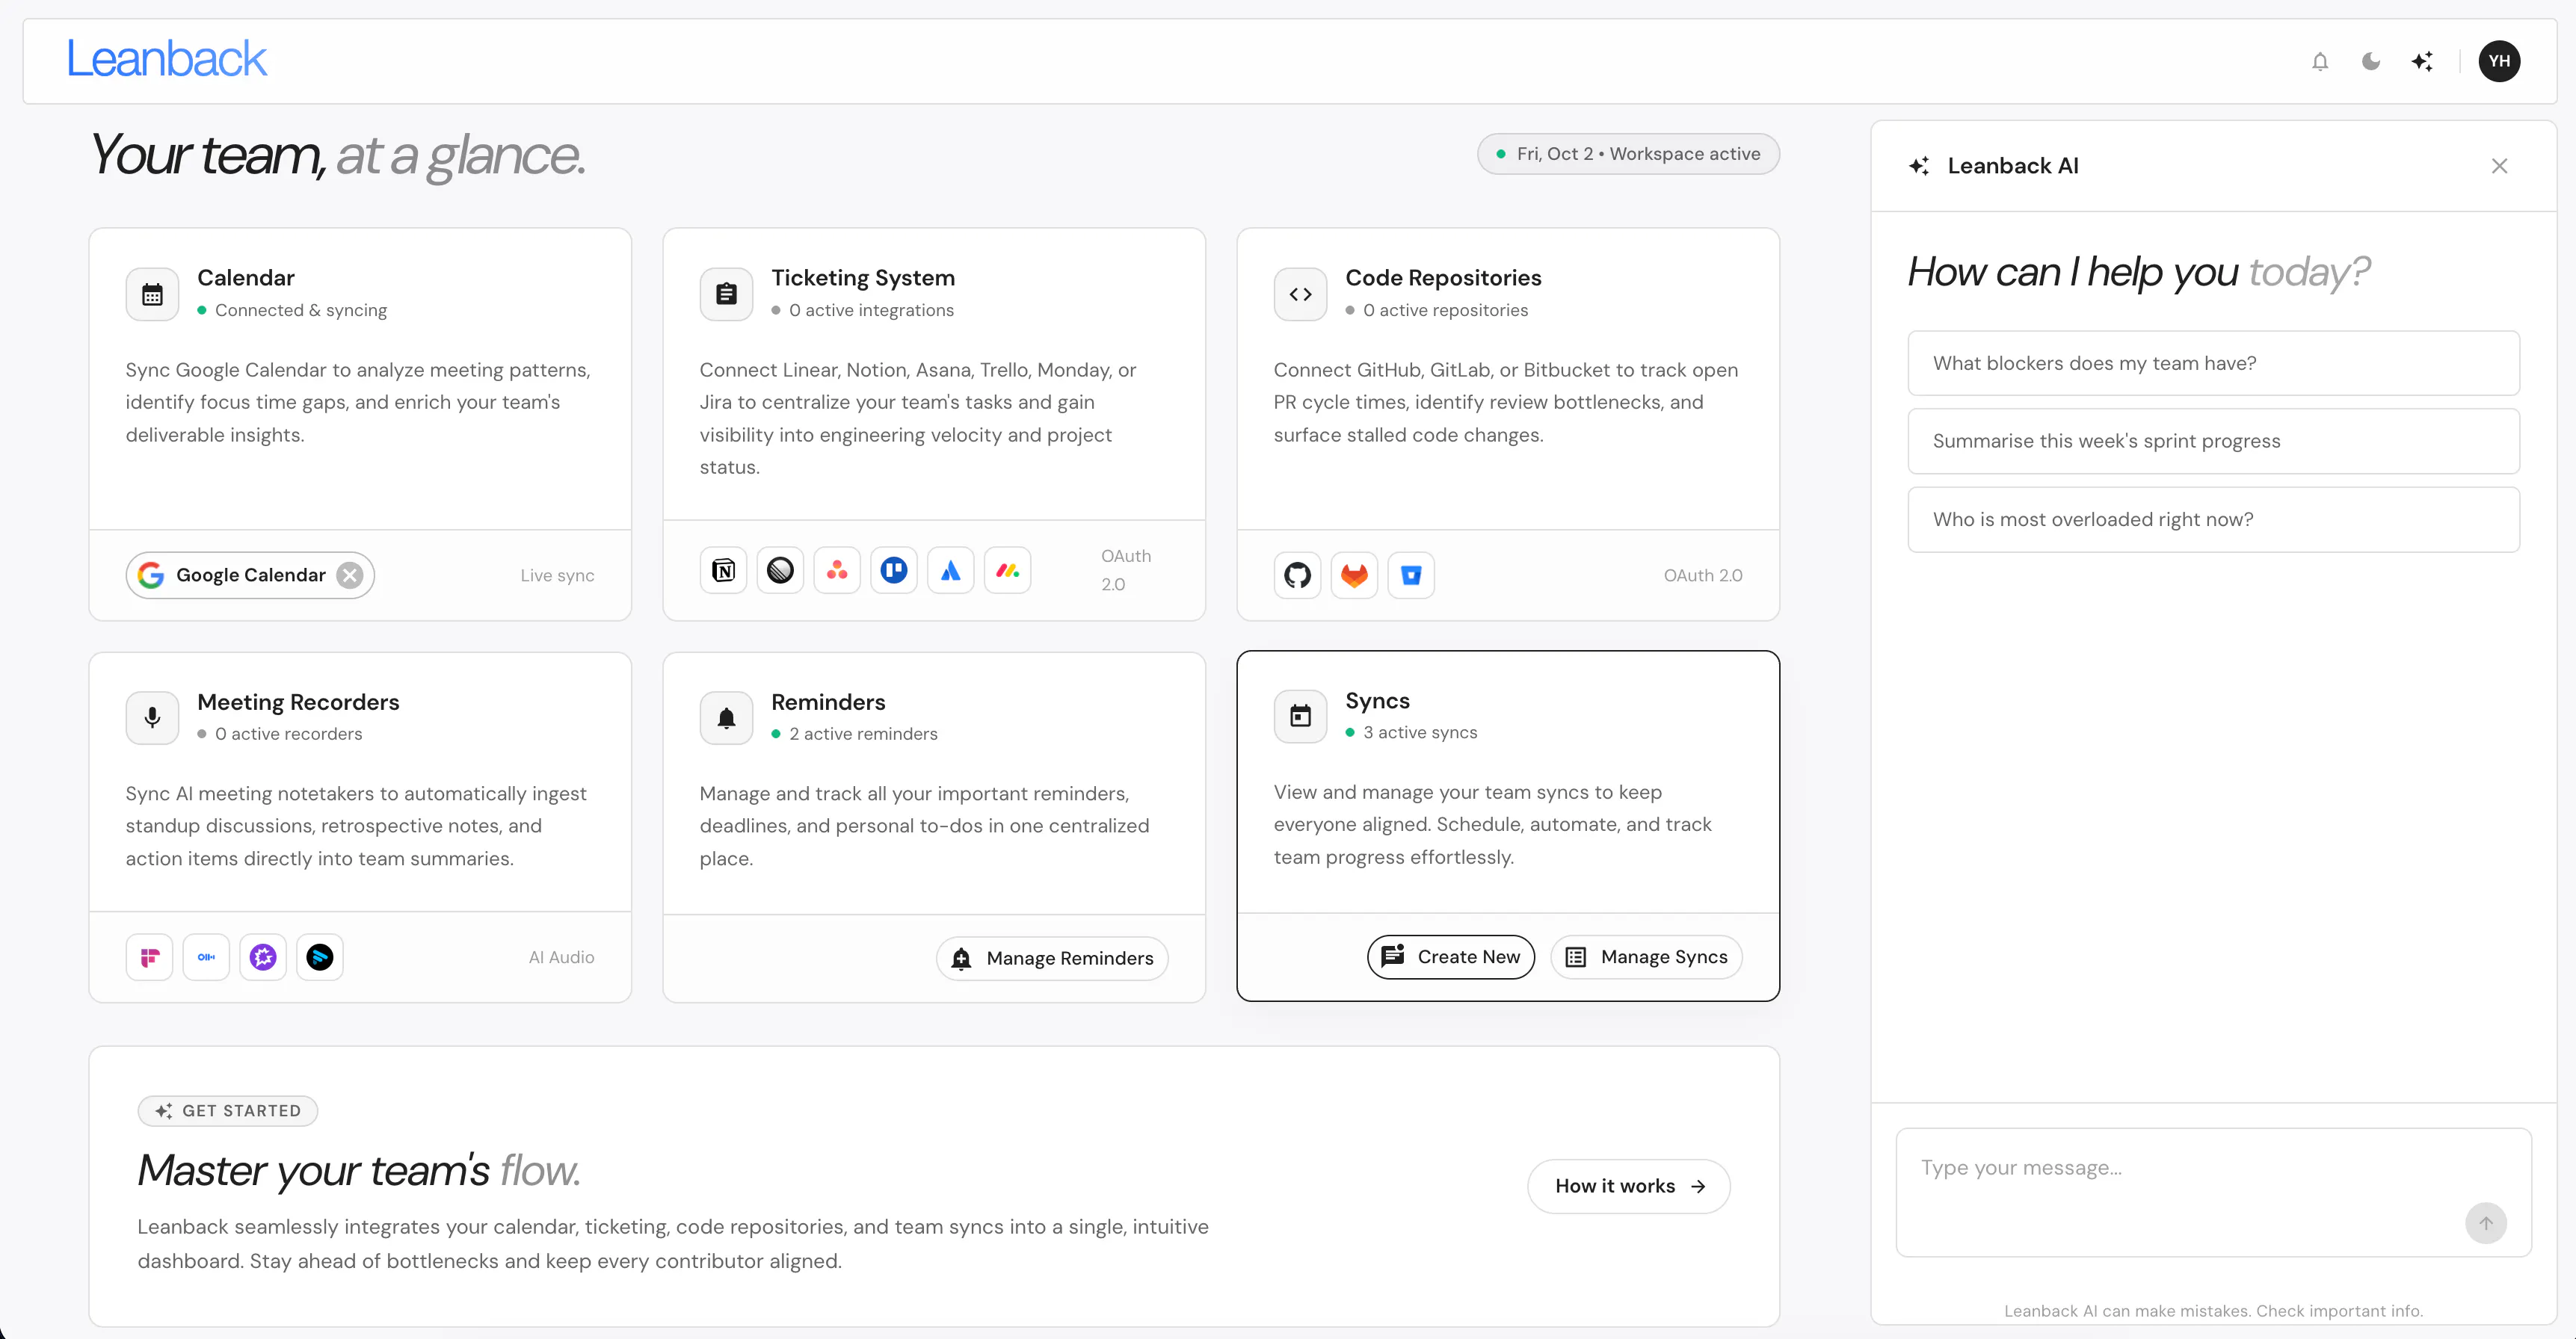Open the How it works link
Viewport: 2576px width, 1339px height.
coord(1629,1186)
